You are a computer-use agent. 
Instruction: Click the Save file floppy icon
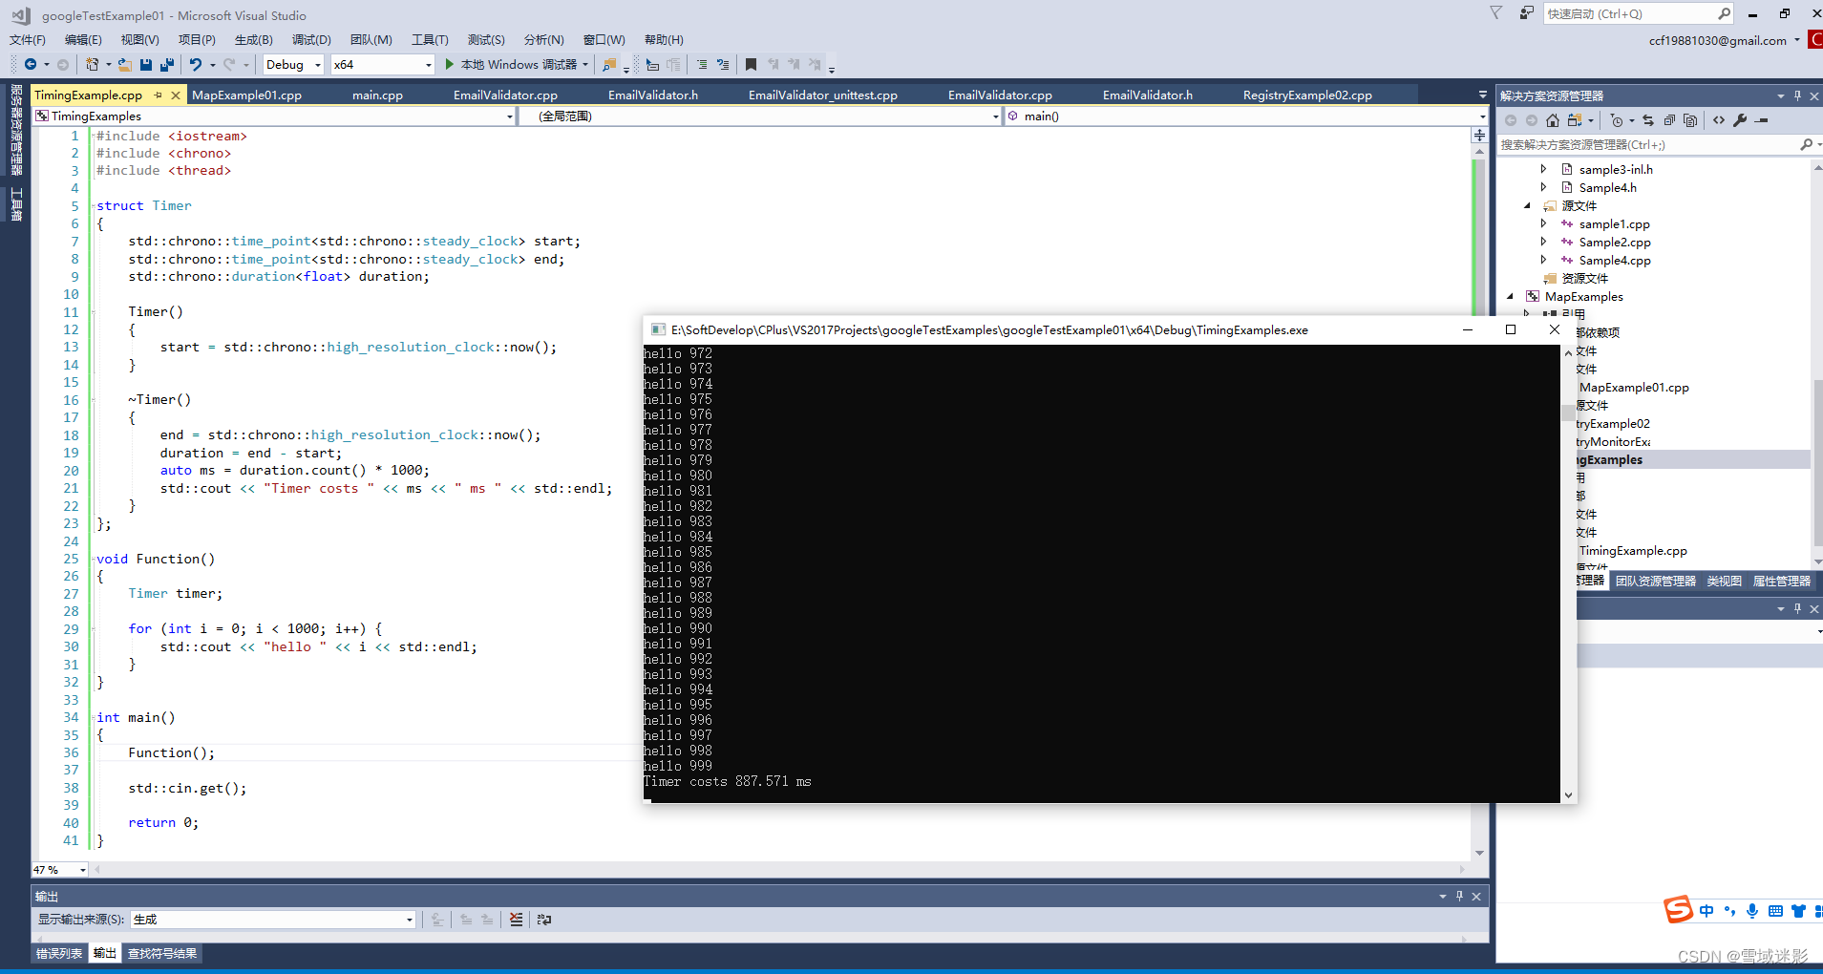pyautogui.click(x=146, y=64)
